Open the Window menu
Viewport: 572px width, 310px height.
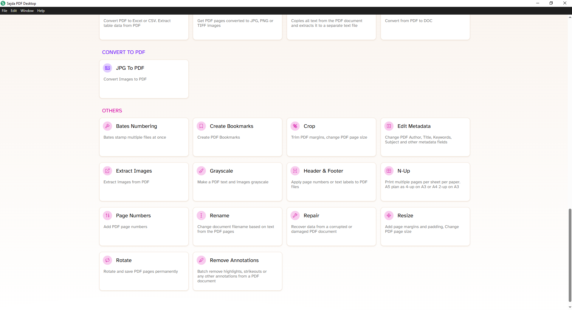click(x=27, y=11)
